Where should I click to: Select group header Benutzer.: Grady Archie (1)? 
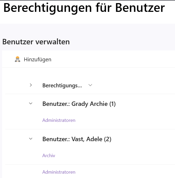(x=79, y=104)
